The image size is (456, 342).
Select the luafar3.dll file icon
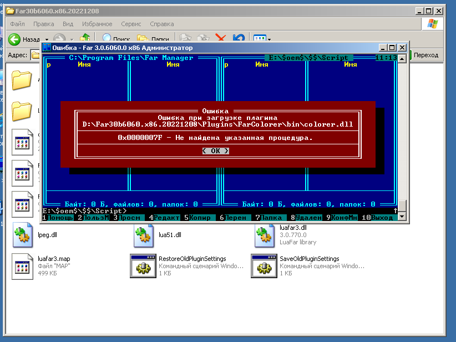click(265, 235)
